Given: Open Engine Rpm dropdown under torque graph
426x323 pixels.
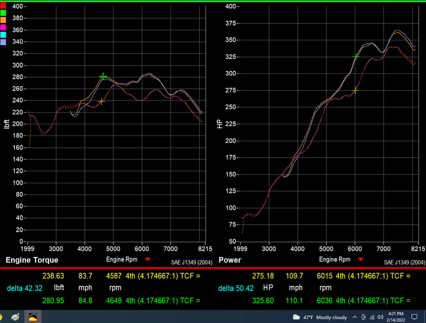Looking at the screenshot, I should tap(148, 259).
